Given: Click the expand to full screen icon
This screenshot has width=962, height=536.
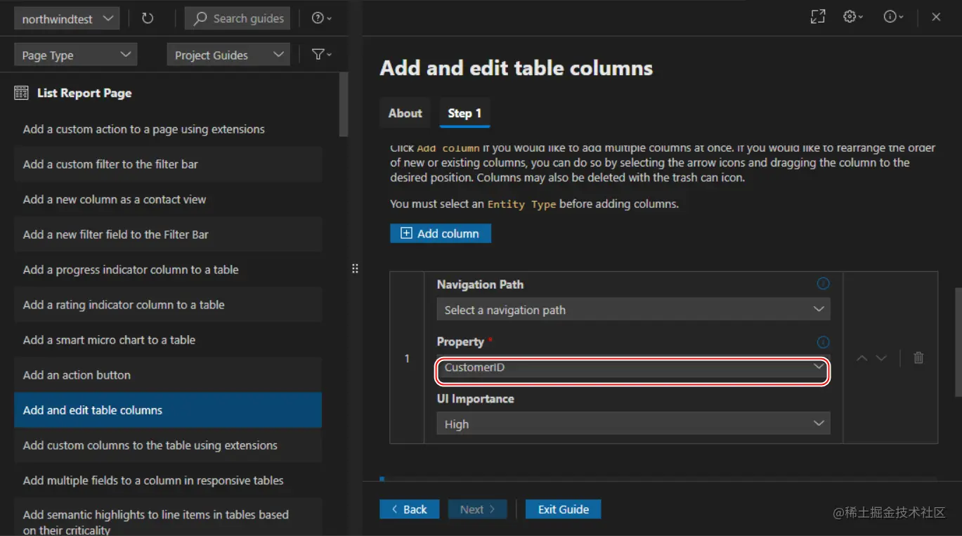Looking at the screenshot, I should point(818,18).
